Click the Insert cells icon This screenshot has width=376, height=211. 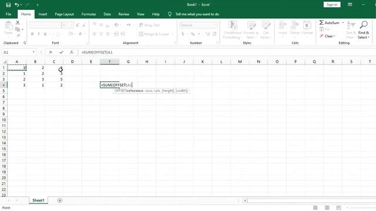(283, 25)
